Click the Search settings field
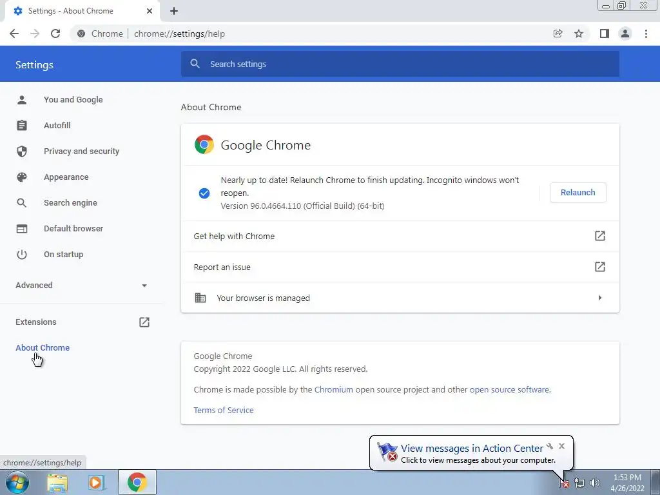 point(400,64)
